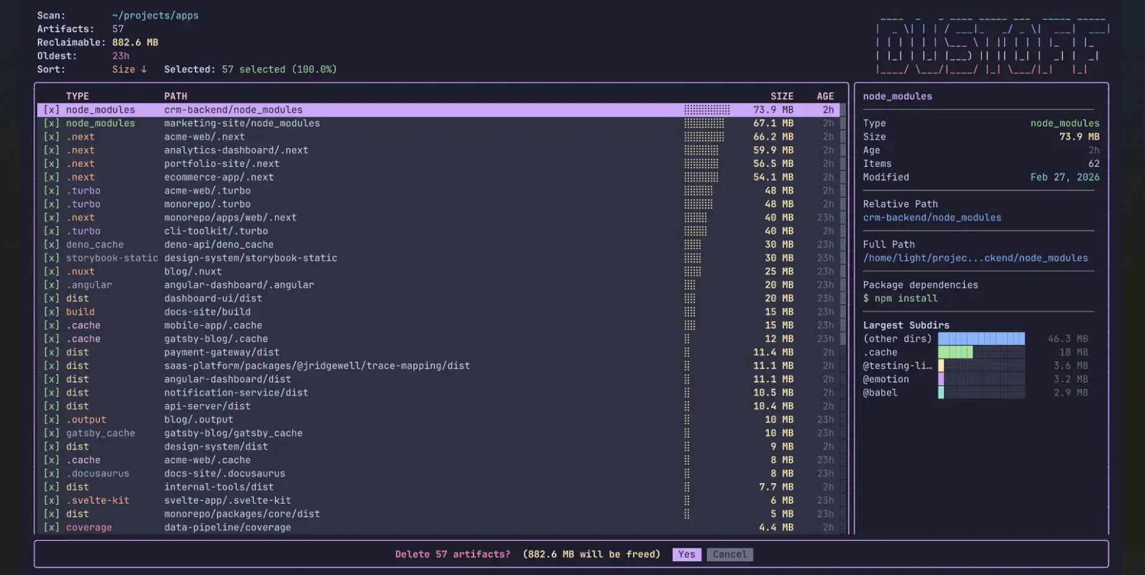This screenshot has height=575, width=1145.
Task: Confirm deletion by clicking Yes
Action: pos(686,554)
